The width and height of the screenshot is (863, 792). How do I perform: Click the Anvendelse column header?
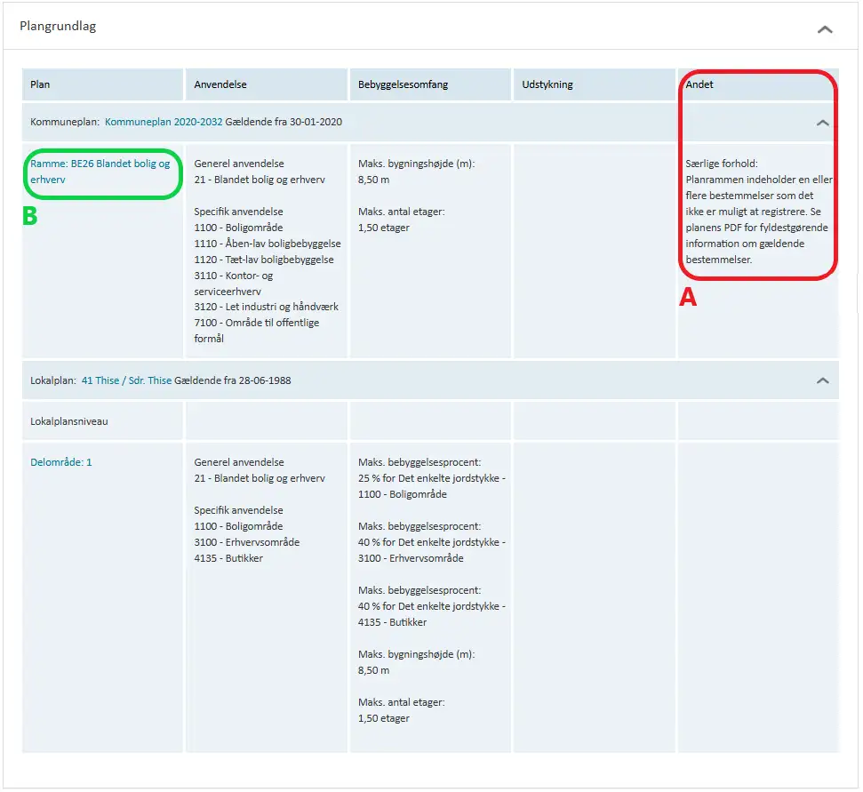click(x=220, y=85)
